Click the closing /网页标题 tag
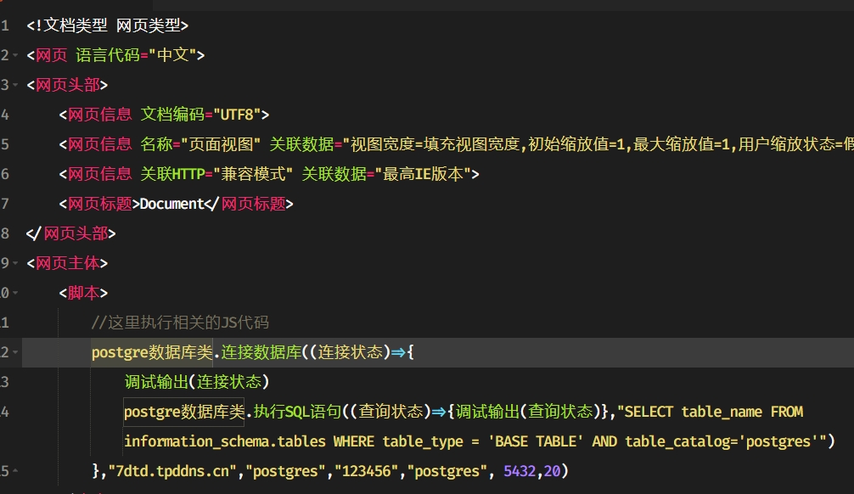Image resolution: width=854 pixels, height=494 pixels. [249, 204]
